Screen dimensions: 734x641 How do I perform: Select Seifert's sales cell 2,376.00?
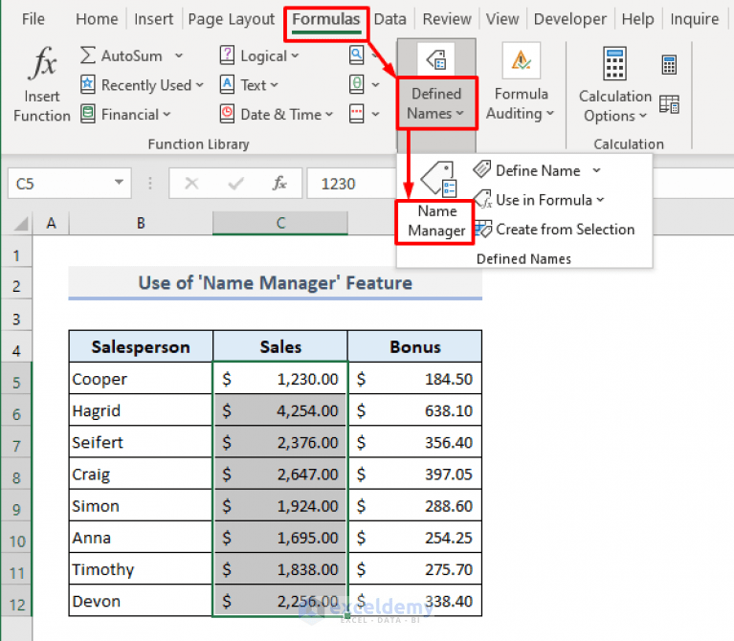(x=280, y=442)
